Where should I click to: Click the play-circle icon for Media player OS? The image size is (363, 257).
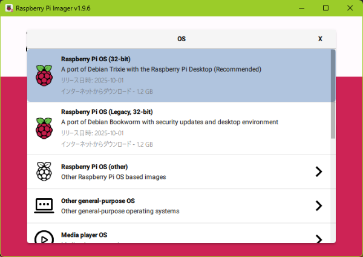44,237
